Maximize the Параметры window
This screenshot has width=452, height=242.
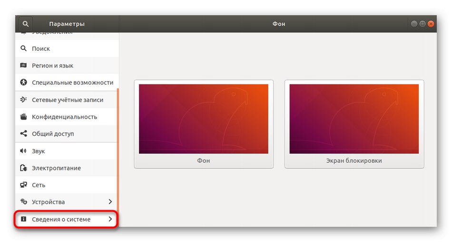tap(423, 24)
